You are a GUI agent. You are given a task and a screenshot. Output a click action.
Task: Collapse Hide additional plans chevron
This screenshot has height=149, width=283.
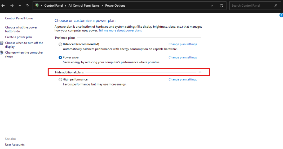(200, 72)
